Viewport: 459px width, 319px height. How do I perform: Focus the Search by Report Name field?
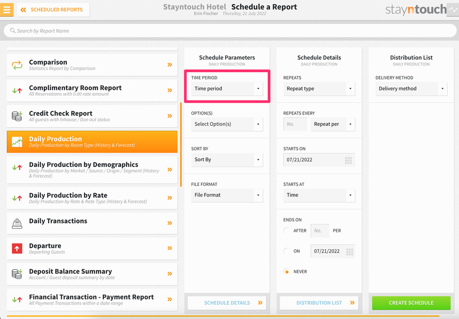pyautogui.click(x=230, y=31)
